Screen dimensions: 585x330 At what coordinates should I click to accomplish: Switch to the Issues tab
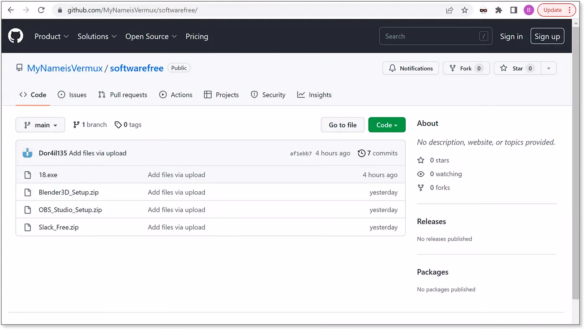(x=72, y=95)
